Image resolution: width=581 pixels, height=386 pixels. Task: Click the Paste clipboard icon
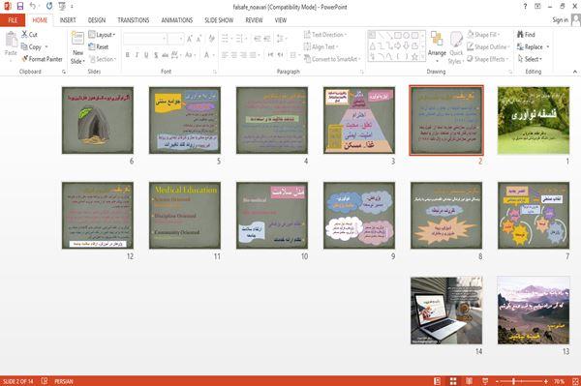11,40
